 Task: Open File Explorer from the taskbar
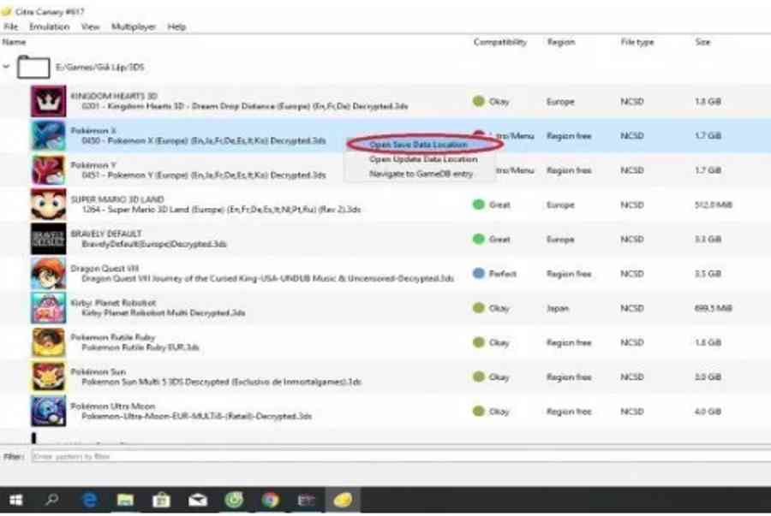(125, 500)
